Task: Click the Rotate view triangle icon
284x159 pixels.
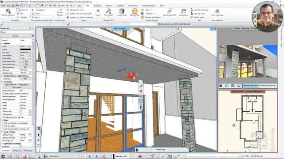Action: 59,11
